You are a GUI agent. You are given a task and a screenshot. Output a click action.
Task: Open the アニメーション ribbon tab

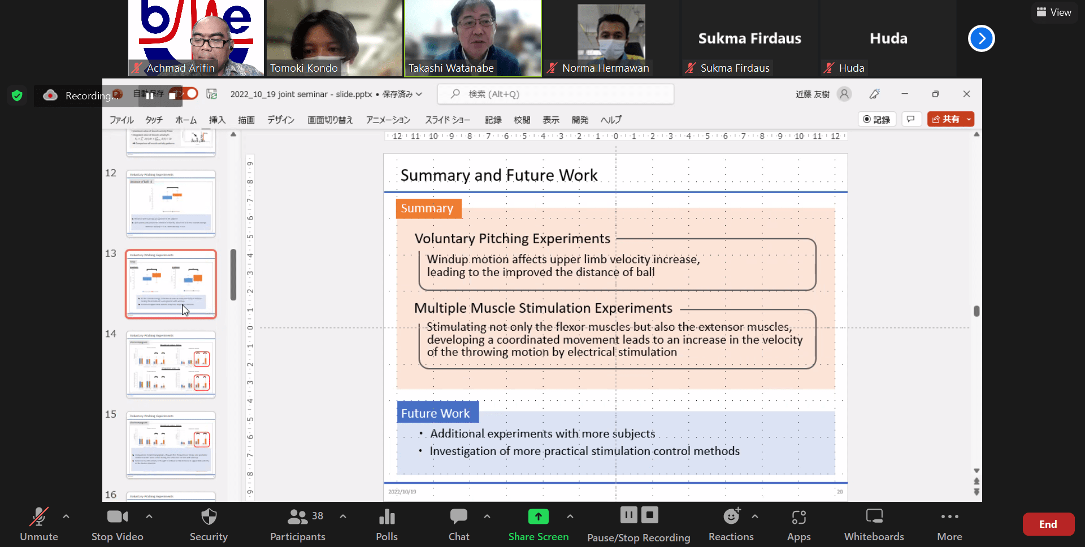[x=388, y=120]
